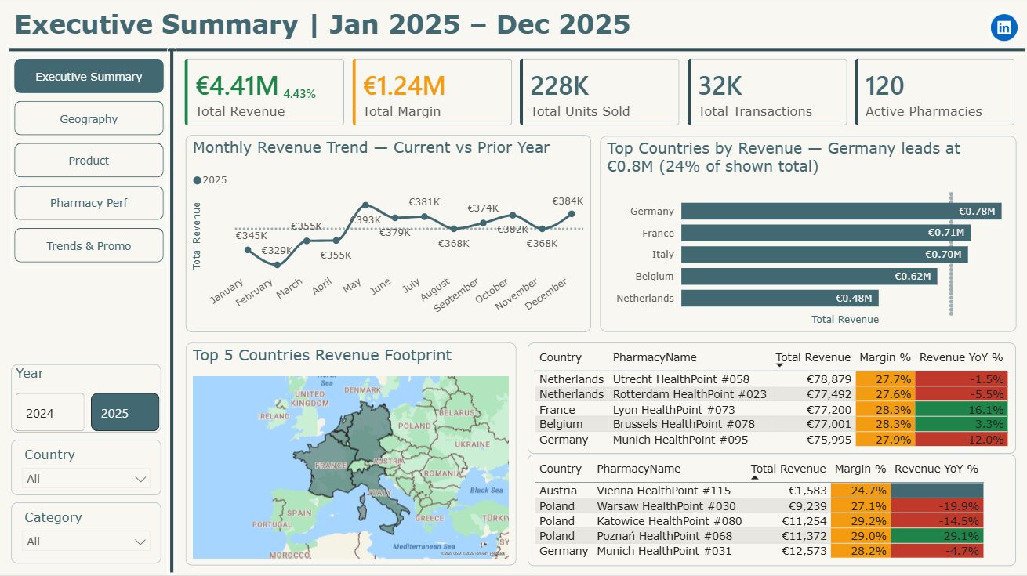Click France on the revenue footprint map
Viewport: 1027px width, 576px height.
click(328, 464)
